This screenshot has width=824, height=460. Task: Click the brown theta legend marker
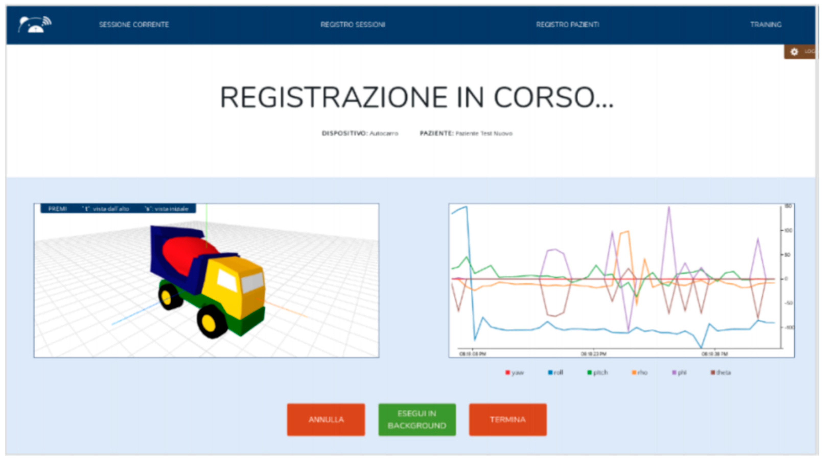point(713,372)
